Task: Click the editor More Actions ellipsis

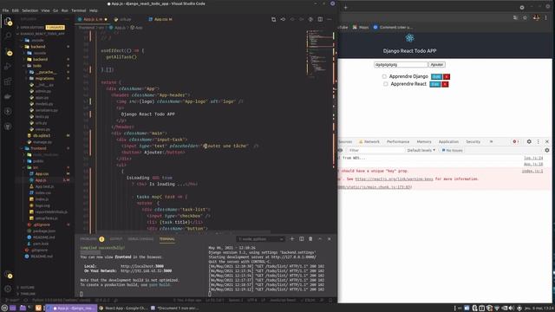Action: 330,19
